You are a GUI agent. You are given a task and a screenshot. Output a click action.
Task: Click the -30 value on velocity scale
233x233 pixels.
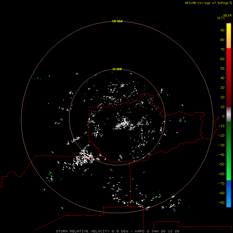[221, 145]
